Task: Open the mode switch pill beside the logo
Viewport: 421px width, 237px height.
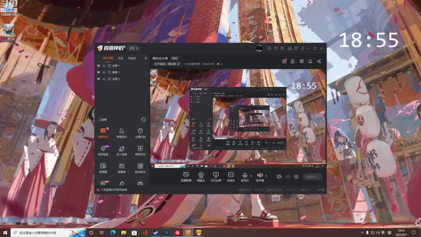Action: tap(134, 48)
